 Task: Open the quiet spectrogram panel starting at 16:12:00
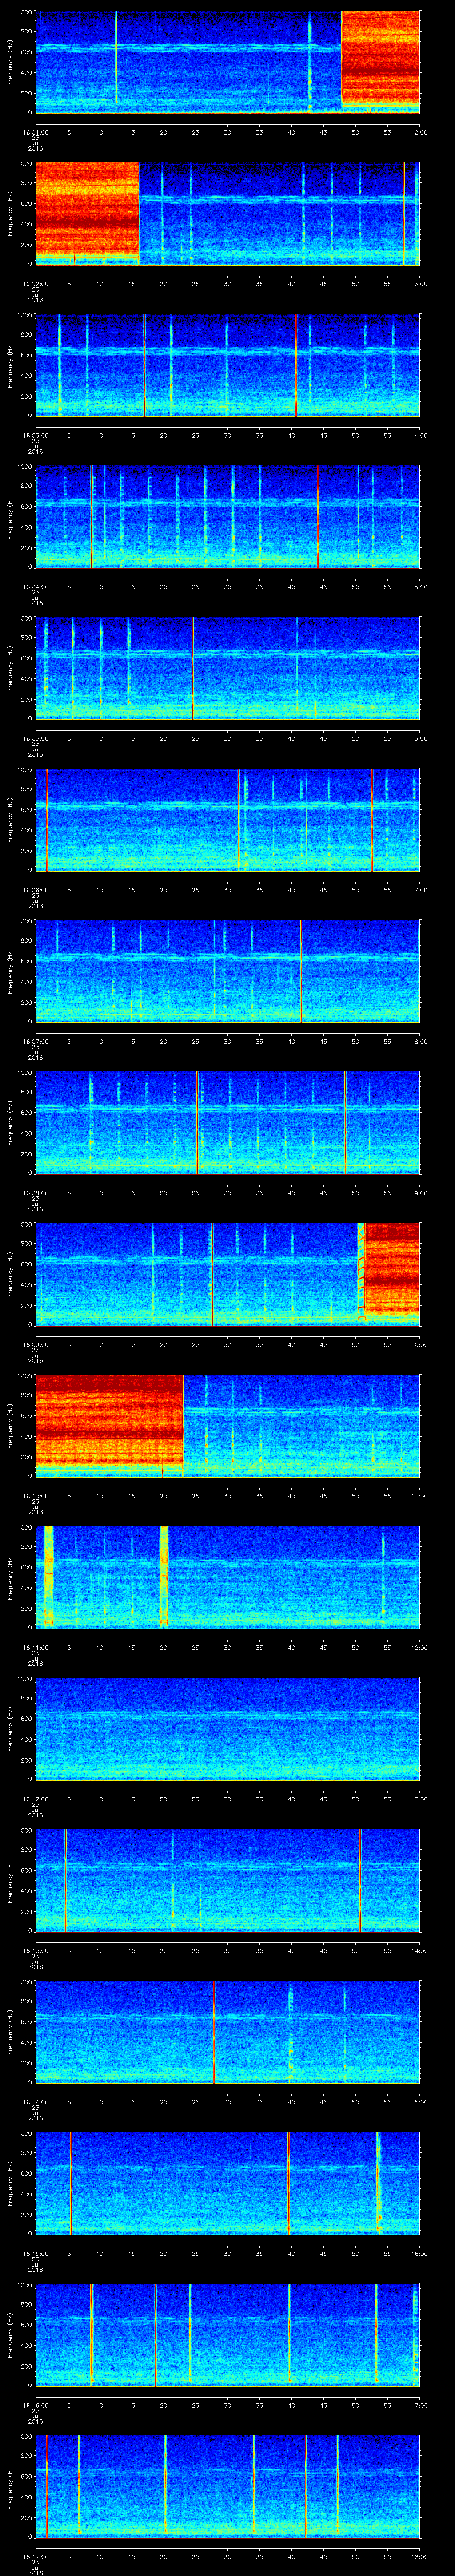227,1728
